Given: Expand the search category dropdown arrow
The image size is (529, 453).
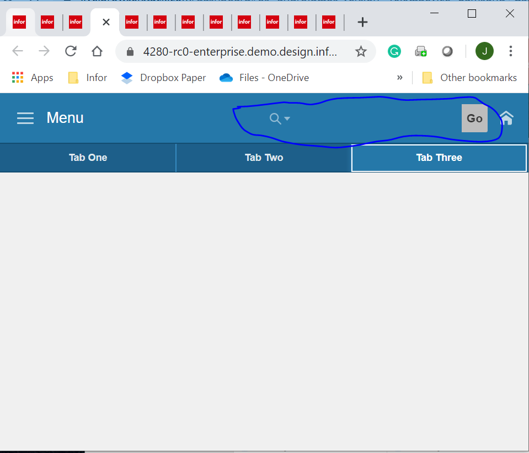Looking at the screenshot, I should (x=287, y=118).
